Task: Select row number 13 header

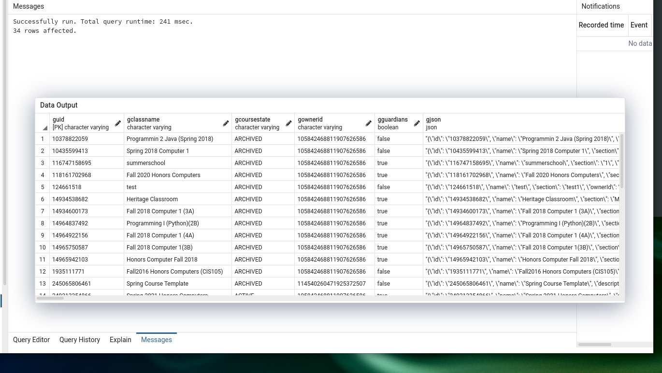Action: tap(43, 284)
